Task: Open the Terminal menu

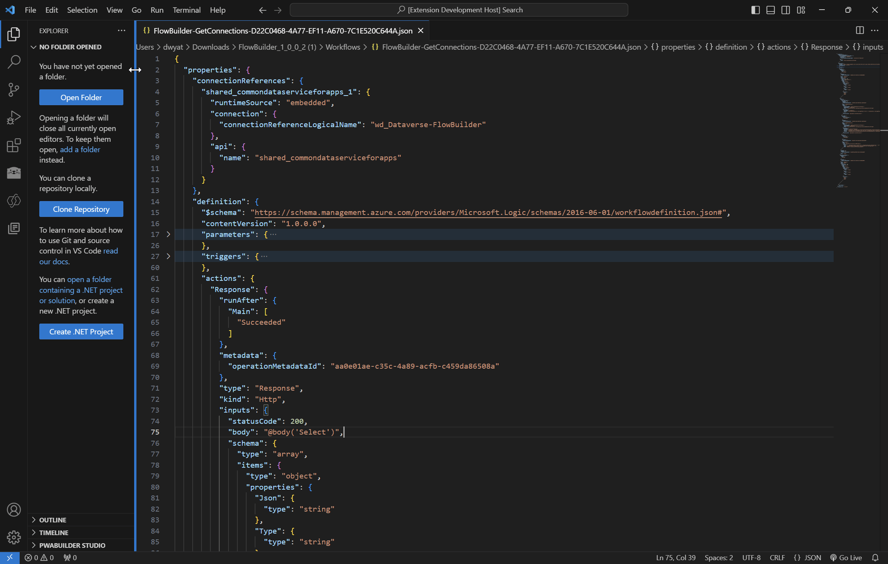Action: [187, 10]
